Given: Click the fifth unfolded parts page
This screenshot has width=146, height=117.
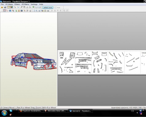Looking at the screenshot, I should [x=132, y=62].
